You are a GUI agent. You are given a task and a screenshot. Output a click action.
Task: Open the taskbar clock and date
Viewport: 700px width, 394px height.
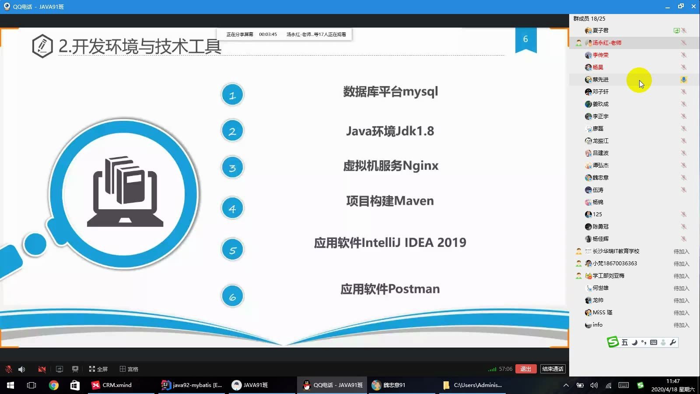click(673, 385)
